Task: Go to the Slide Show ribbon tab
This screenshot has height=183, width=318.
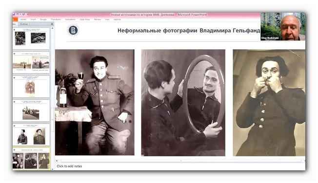Action: click(x=85, y=19)
